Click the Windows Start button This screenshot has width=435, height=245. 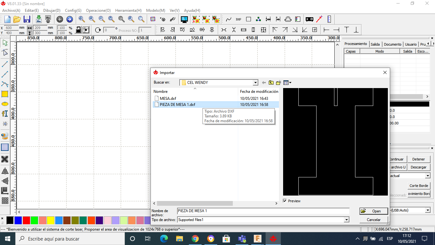click(x=7, y=239)
